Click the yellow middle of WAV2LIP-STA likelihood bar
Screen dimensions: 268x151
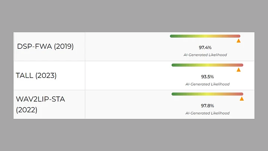point(207,94)
